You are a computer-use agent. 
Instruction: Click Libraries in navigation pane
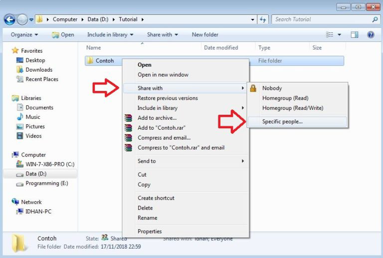click(x=26, y=98)
